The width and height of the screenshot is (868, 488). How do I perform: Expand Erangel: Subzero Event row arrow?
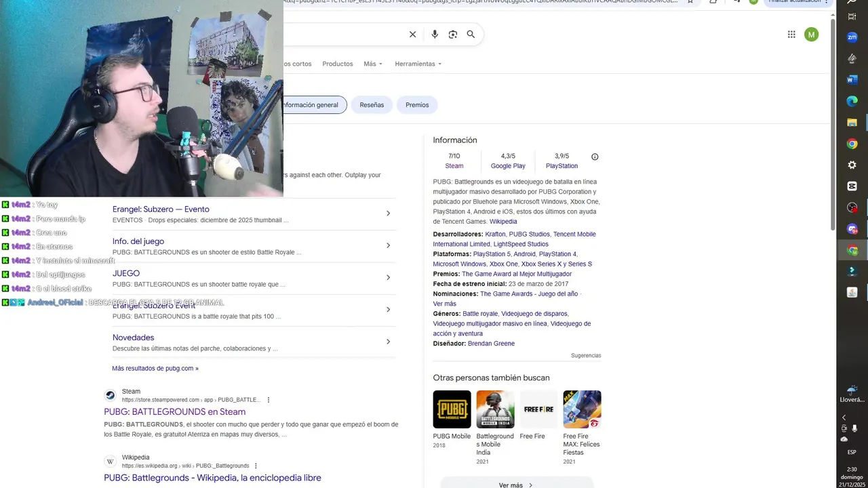point(388,310)
